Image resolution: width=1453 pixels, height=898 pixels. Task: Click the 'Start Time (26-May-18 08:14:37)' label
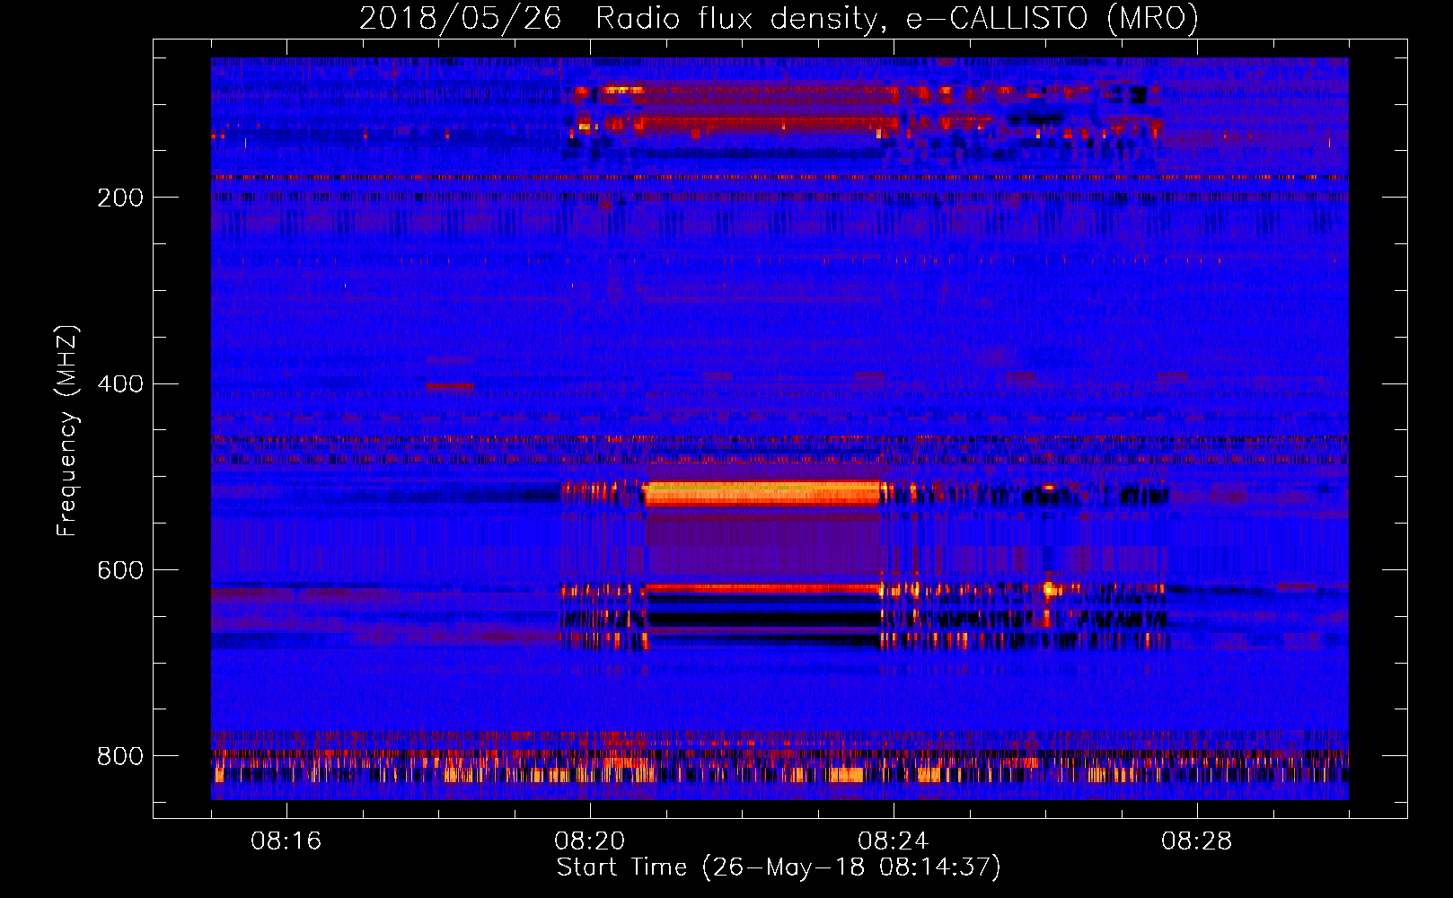click(x=779, y=867)
